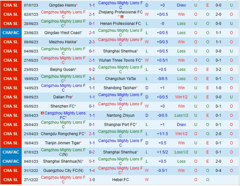240x186 pixels.
Task: Click the -0.5/1 handicap value
Action: 162,171
